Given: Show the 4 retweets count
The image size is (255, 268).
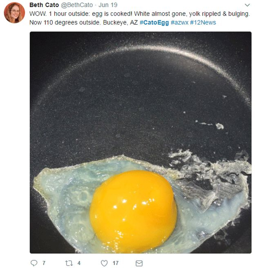Looking at the screenshot, I should point(79,263).
